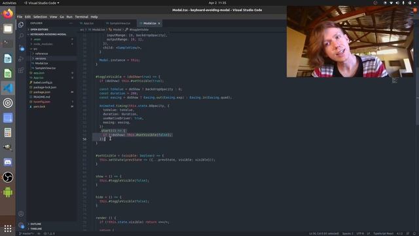Open the volume indicator in top bar
Image resolution: width=419 pixels, height=236 pixels.
(x=397, y=3)
